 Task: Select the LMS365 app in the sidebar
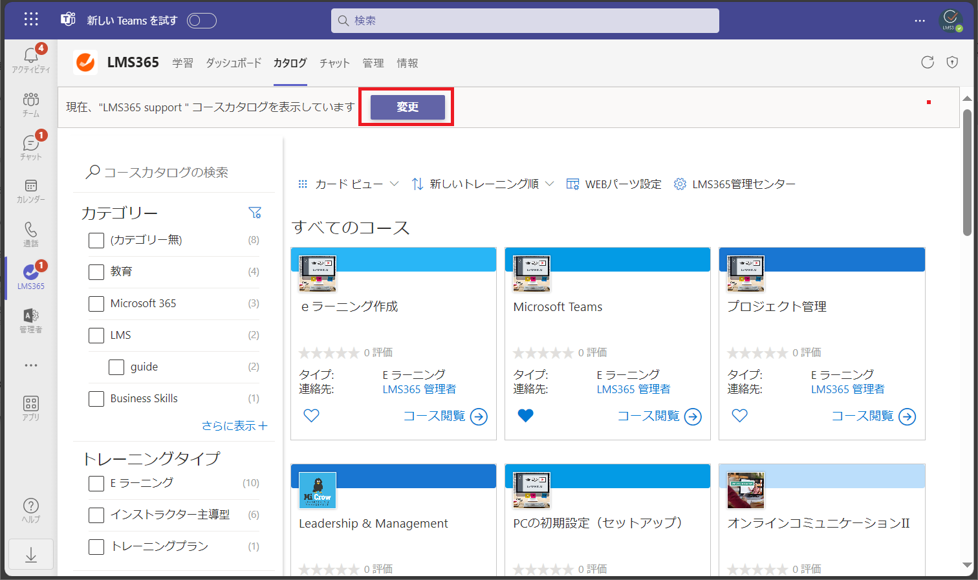tap(31, 277)
